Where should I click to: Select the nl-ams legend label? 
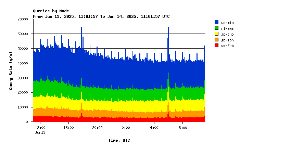tap(227, 28)
